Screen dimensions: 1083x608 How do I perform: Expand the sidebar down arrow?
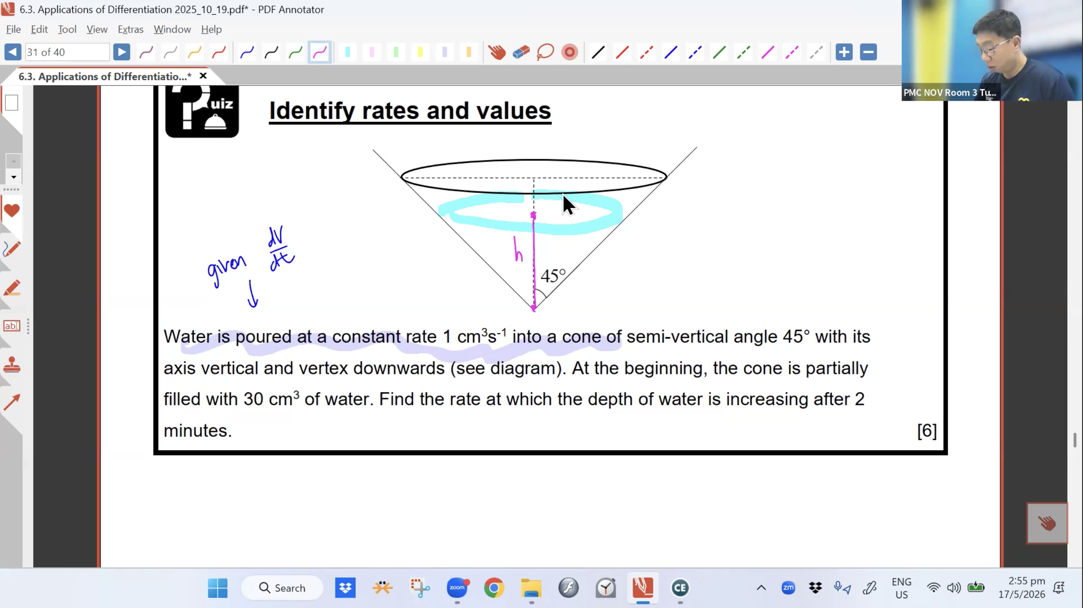13,177
